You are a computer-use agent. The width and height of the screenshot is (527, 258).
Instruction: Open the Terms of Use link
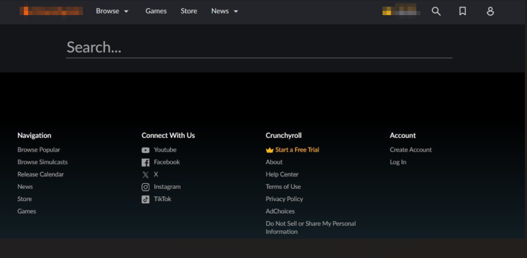tap(283, 187)
